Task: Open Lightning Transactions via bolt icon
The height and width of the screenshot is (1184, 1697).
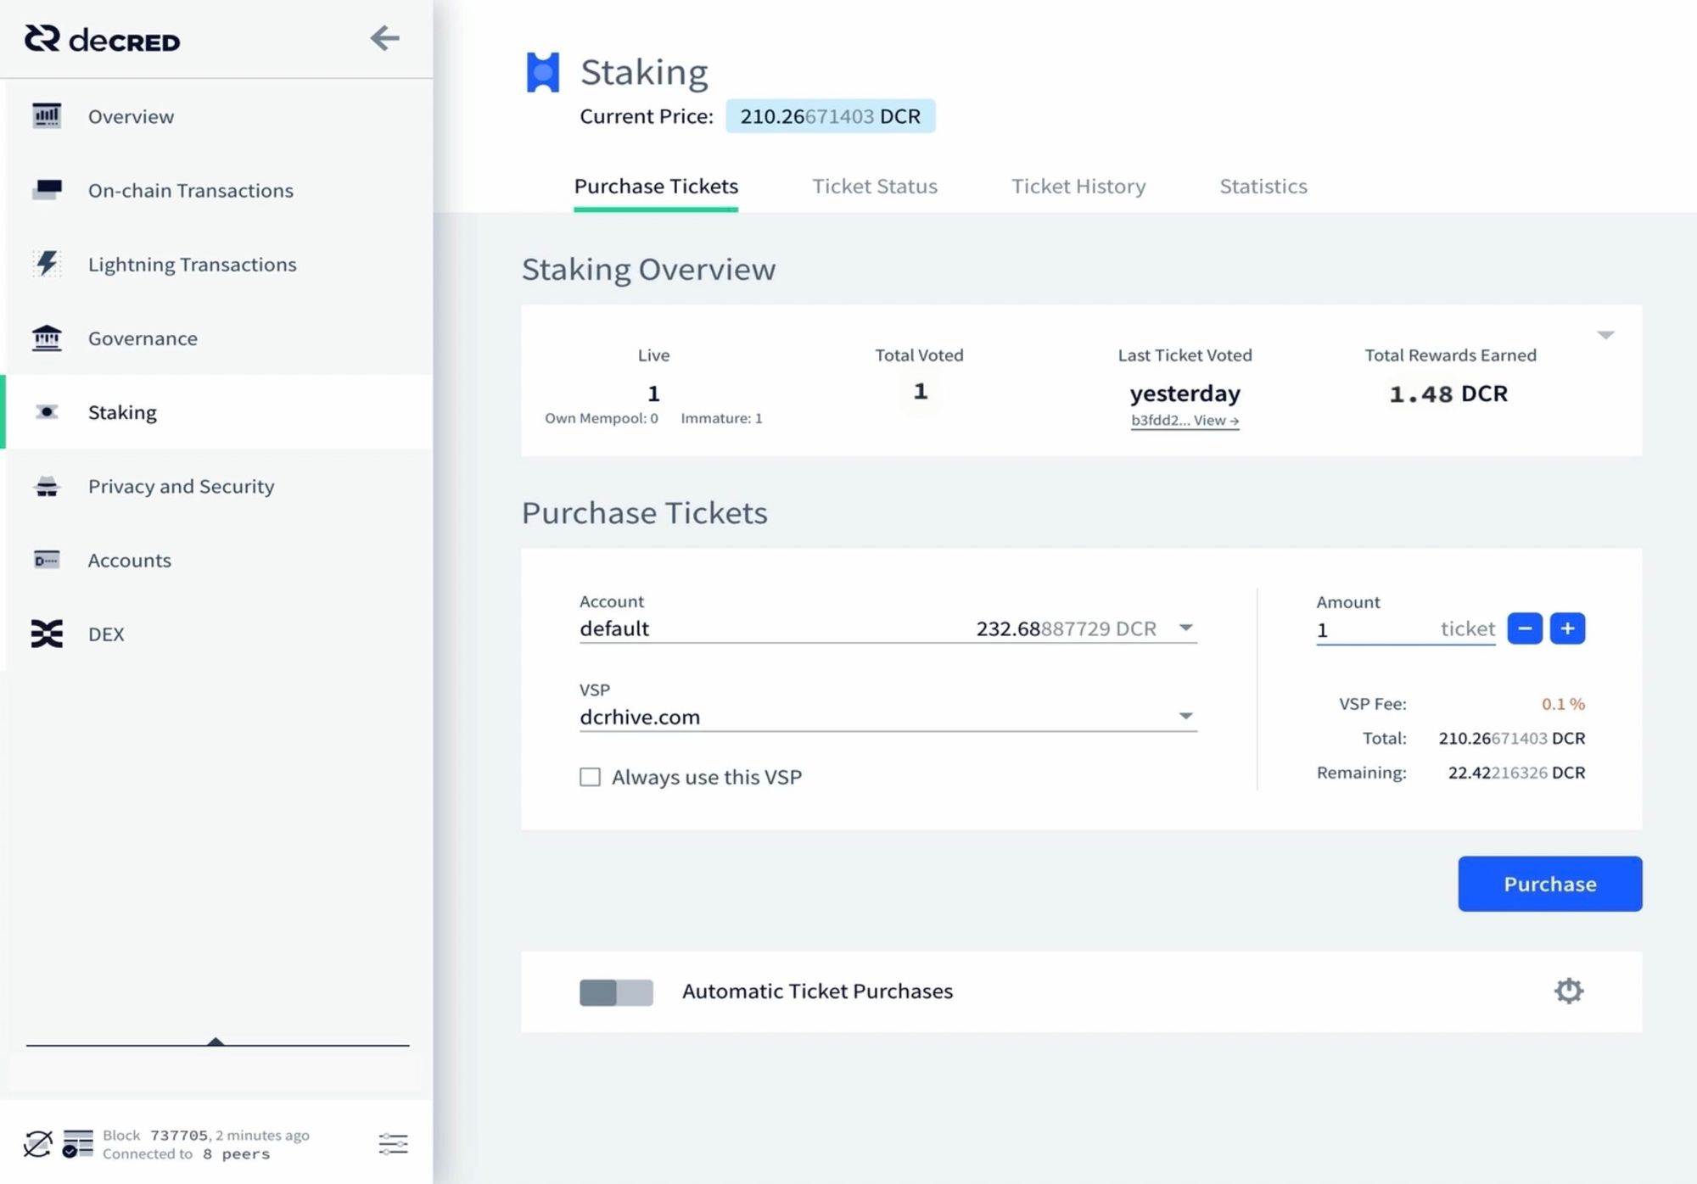Action: 47,264
